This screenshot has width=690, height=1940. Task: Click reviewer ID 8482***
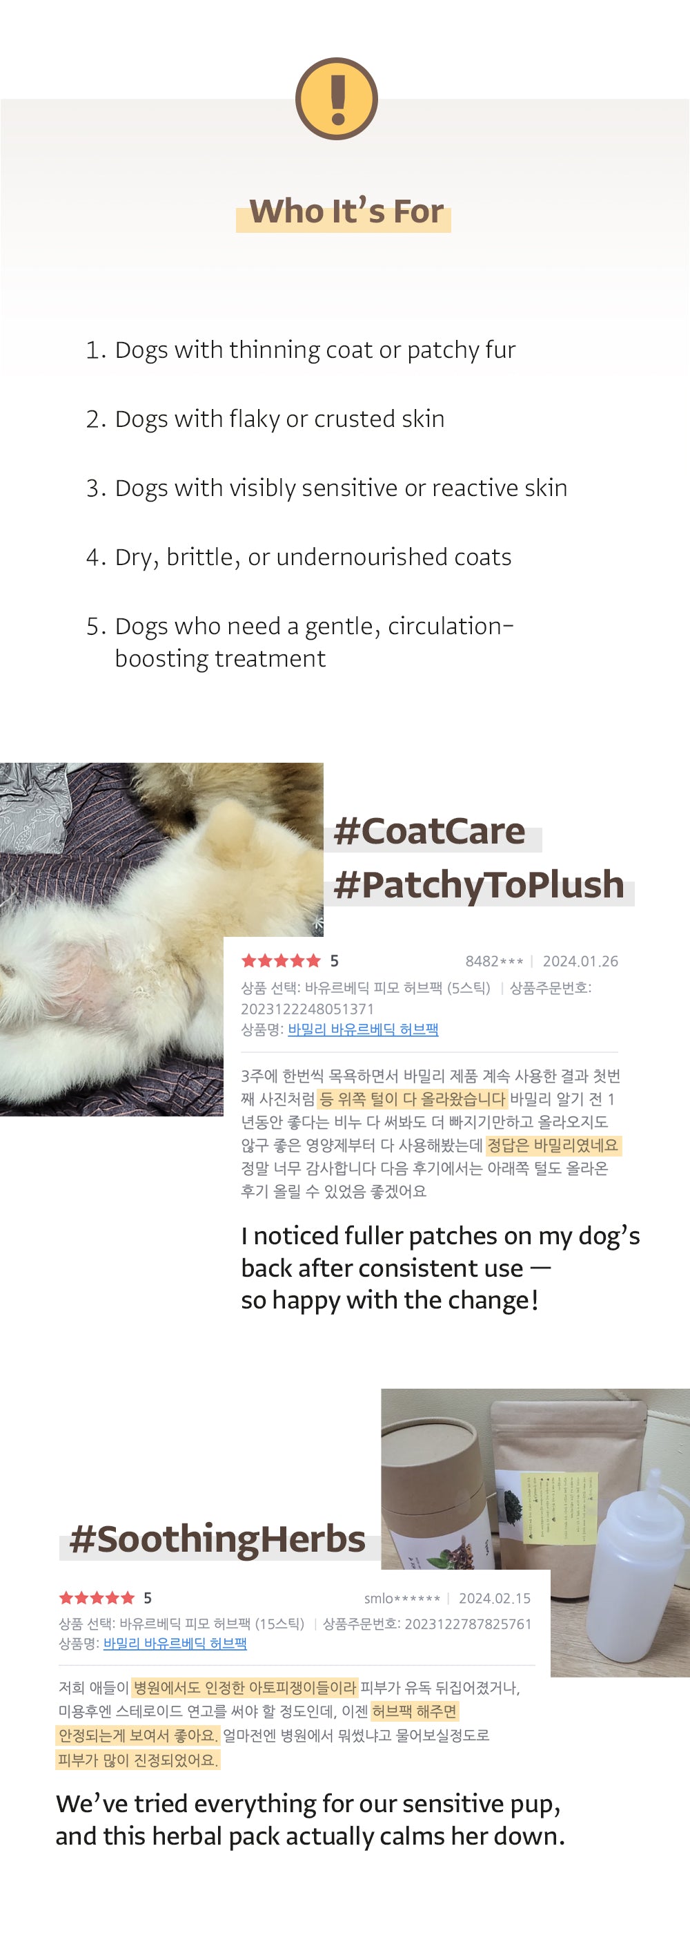[x=494, y=961]
